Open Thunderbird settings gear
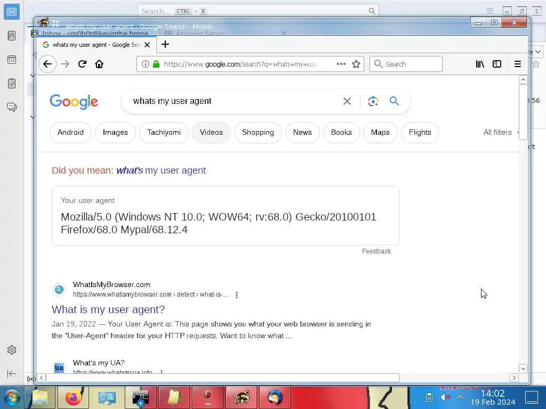 pos(12,350)
